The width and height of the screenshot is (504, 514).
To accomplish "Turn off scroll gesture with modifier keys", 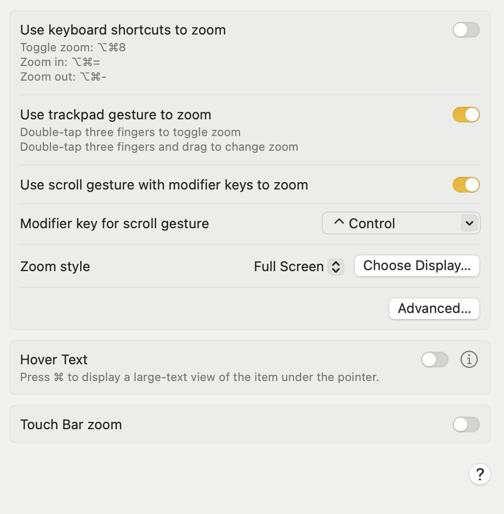I will (x=466, y=185).
